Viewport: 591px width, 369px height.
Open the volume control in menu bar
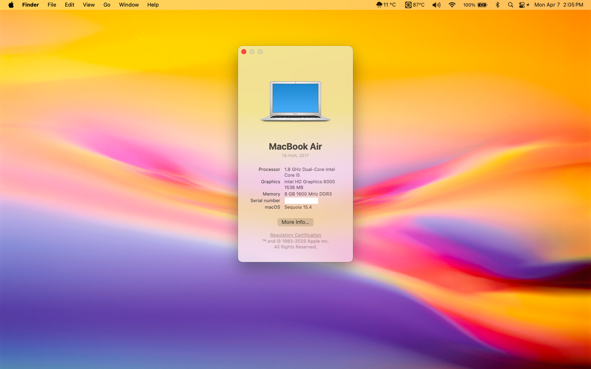pos(436,5)
